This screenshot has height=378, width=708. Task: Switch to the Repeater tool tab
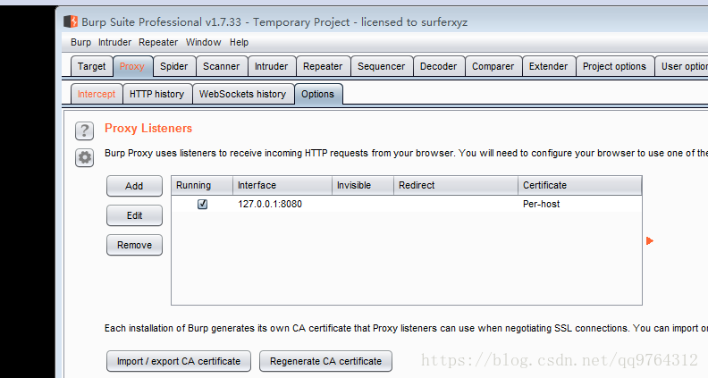click(x=323, y=66)
